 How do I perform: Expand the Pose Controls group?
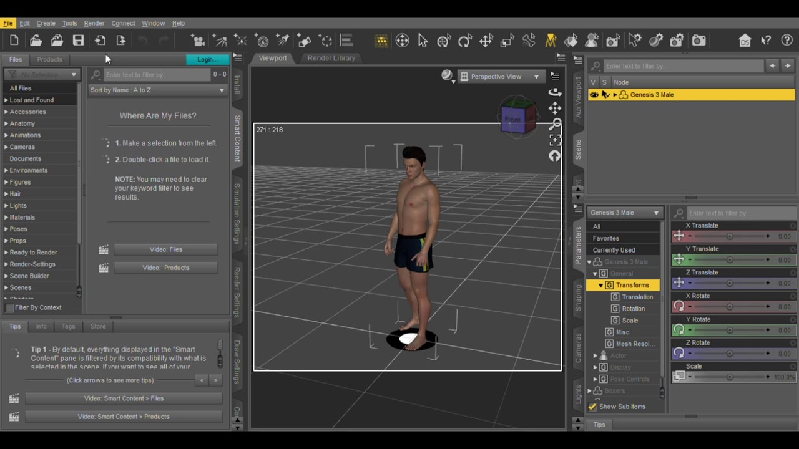tap(596, 379)
